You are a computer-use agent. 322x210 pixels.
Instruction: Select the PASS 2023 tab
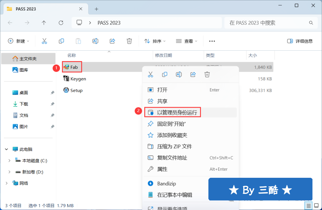coord(46,9)
